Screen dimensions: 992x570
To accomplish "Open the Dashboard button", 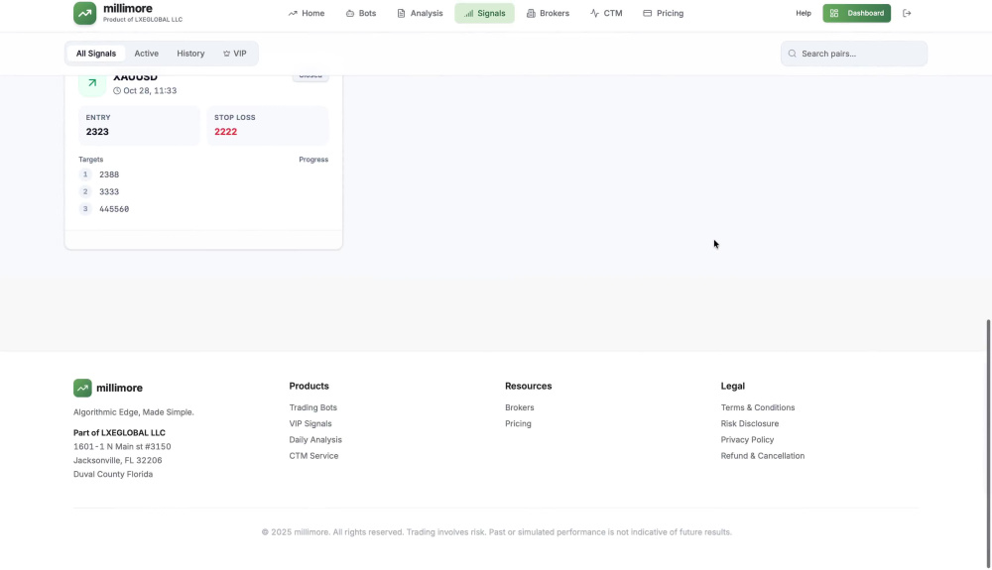I will click(857, 13).
